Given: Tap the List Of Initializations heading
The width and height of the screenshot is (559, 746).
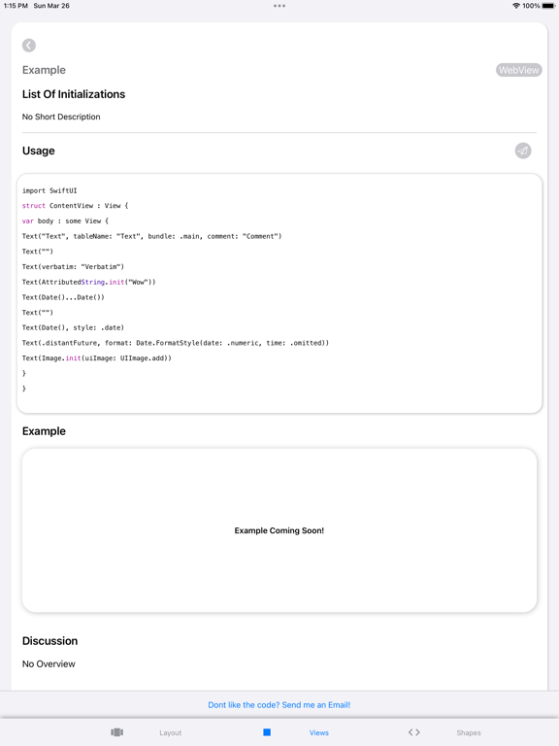Looking at the screenshot, I should [74, 94].
